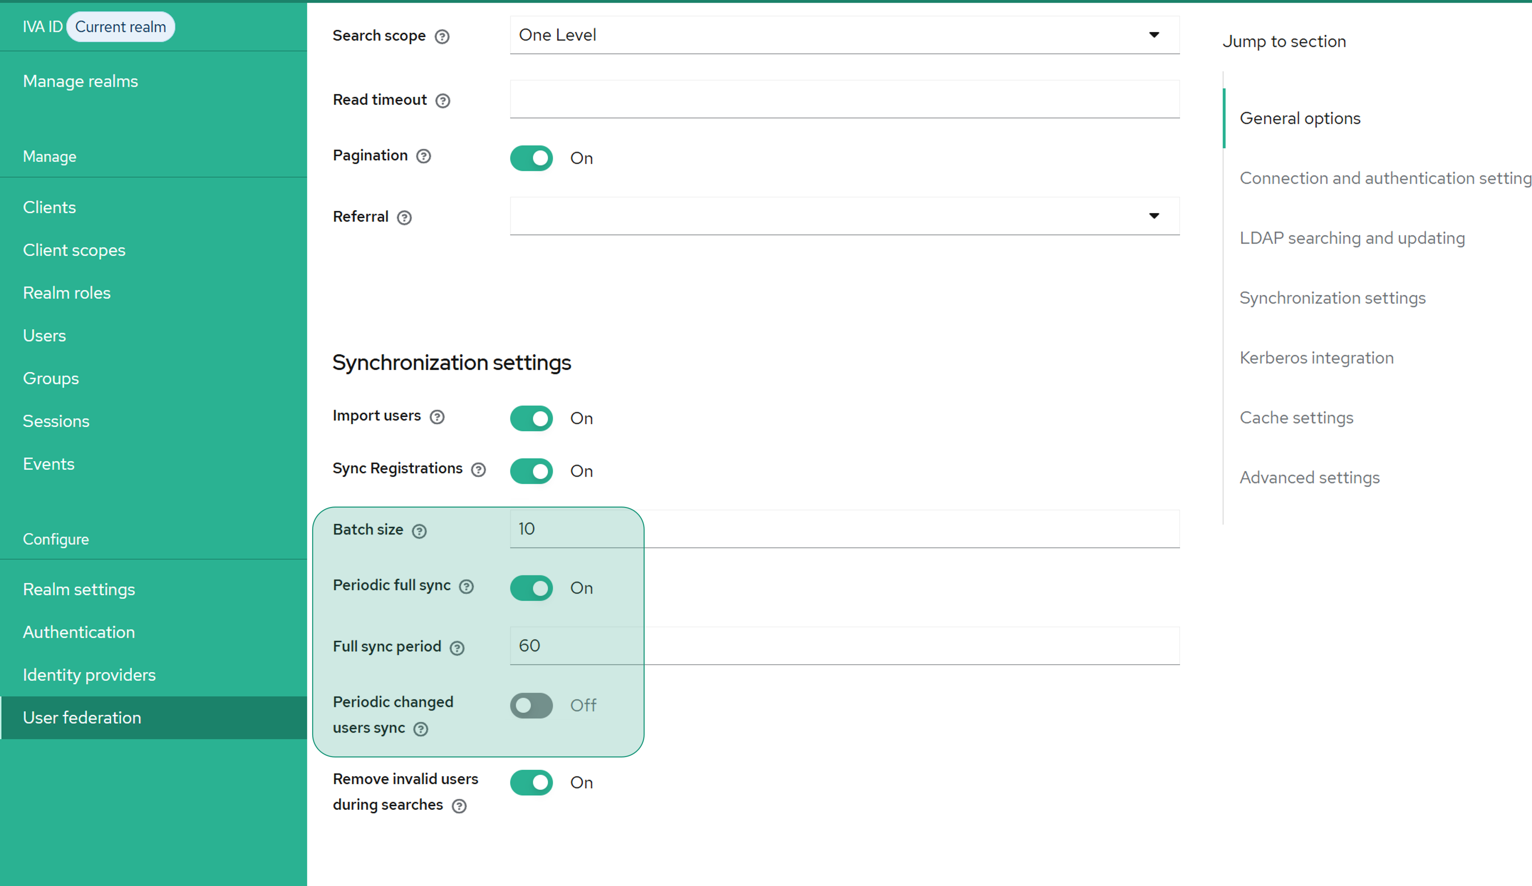Click help icon next to Search scope

click(x=442, y=37)
